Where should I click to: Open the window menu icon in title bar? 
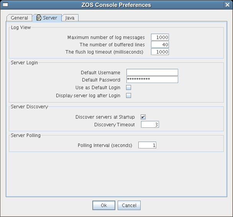click(x=5, y=5)
